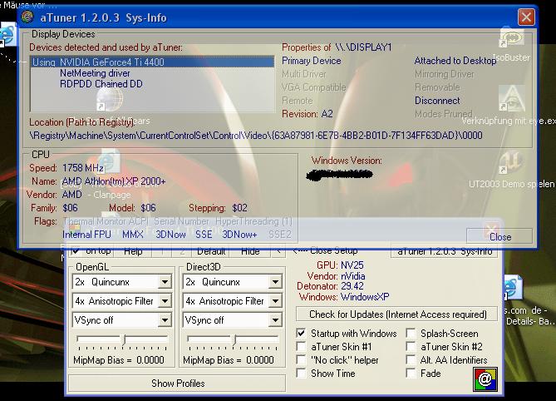Image resolution: width=556 pixels, height=401 pixels.
Task: Click the '<' close setup button
Action: (x=278, y=251)
